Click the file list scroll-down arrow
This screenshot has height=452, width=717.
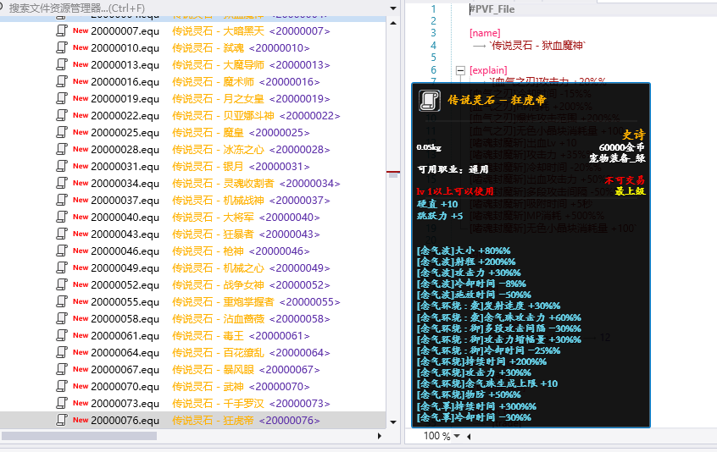tap(392, 422)
